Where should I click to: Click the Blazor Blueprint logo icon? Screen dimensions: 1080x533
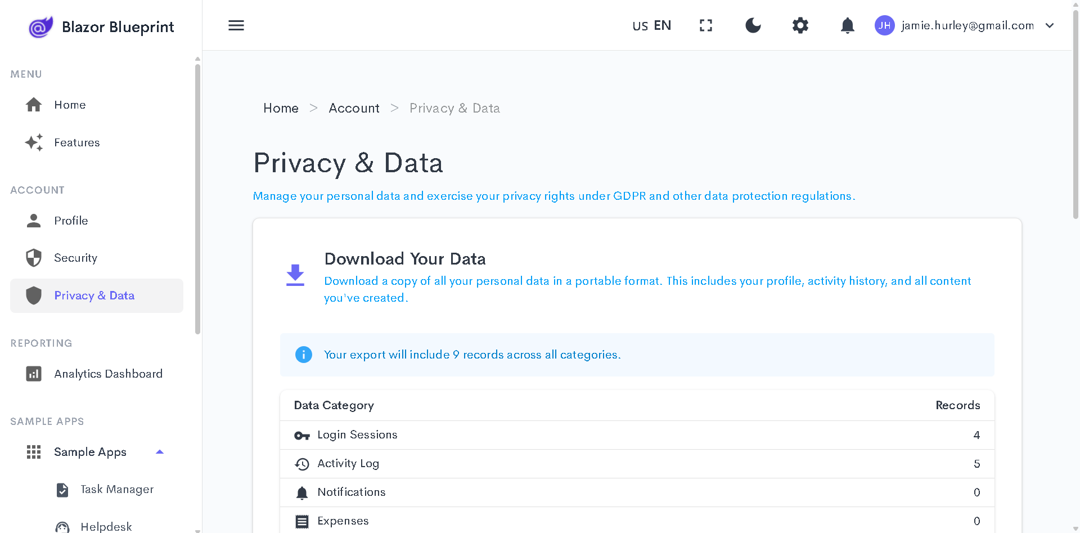coord(40,26)
